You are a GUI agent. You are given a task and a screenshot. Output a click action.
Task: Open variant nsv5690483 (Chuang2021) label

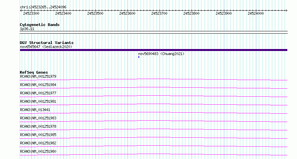tap(161, 54)
